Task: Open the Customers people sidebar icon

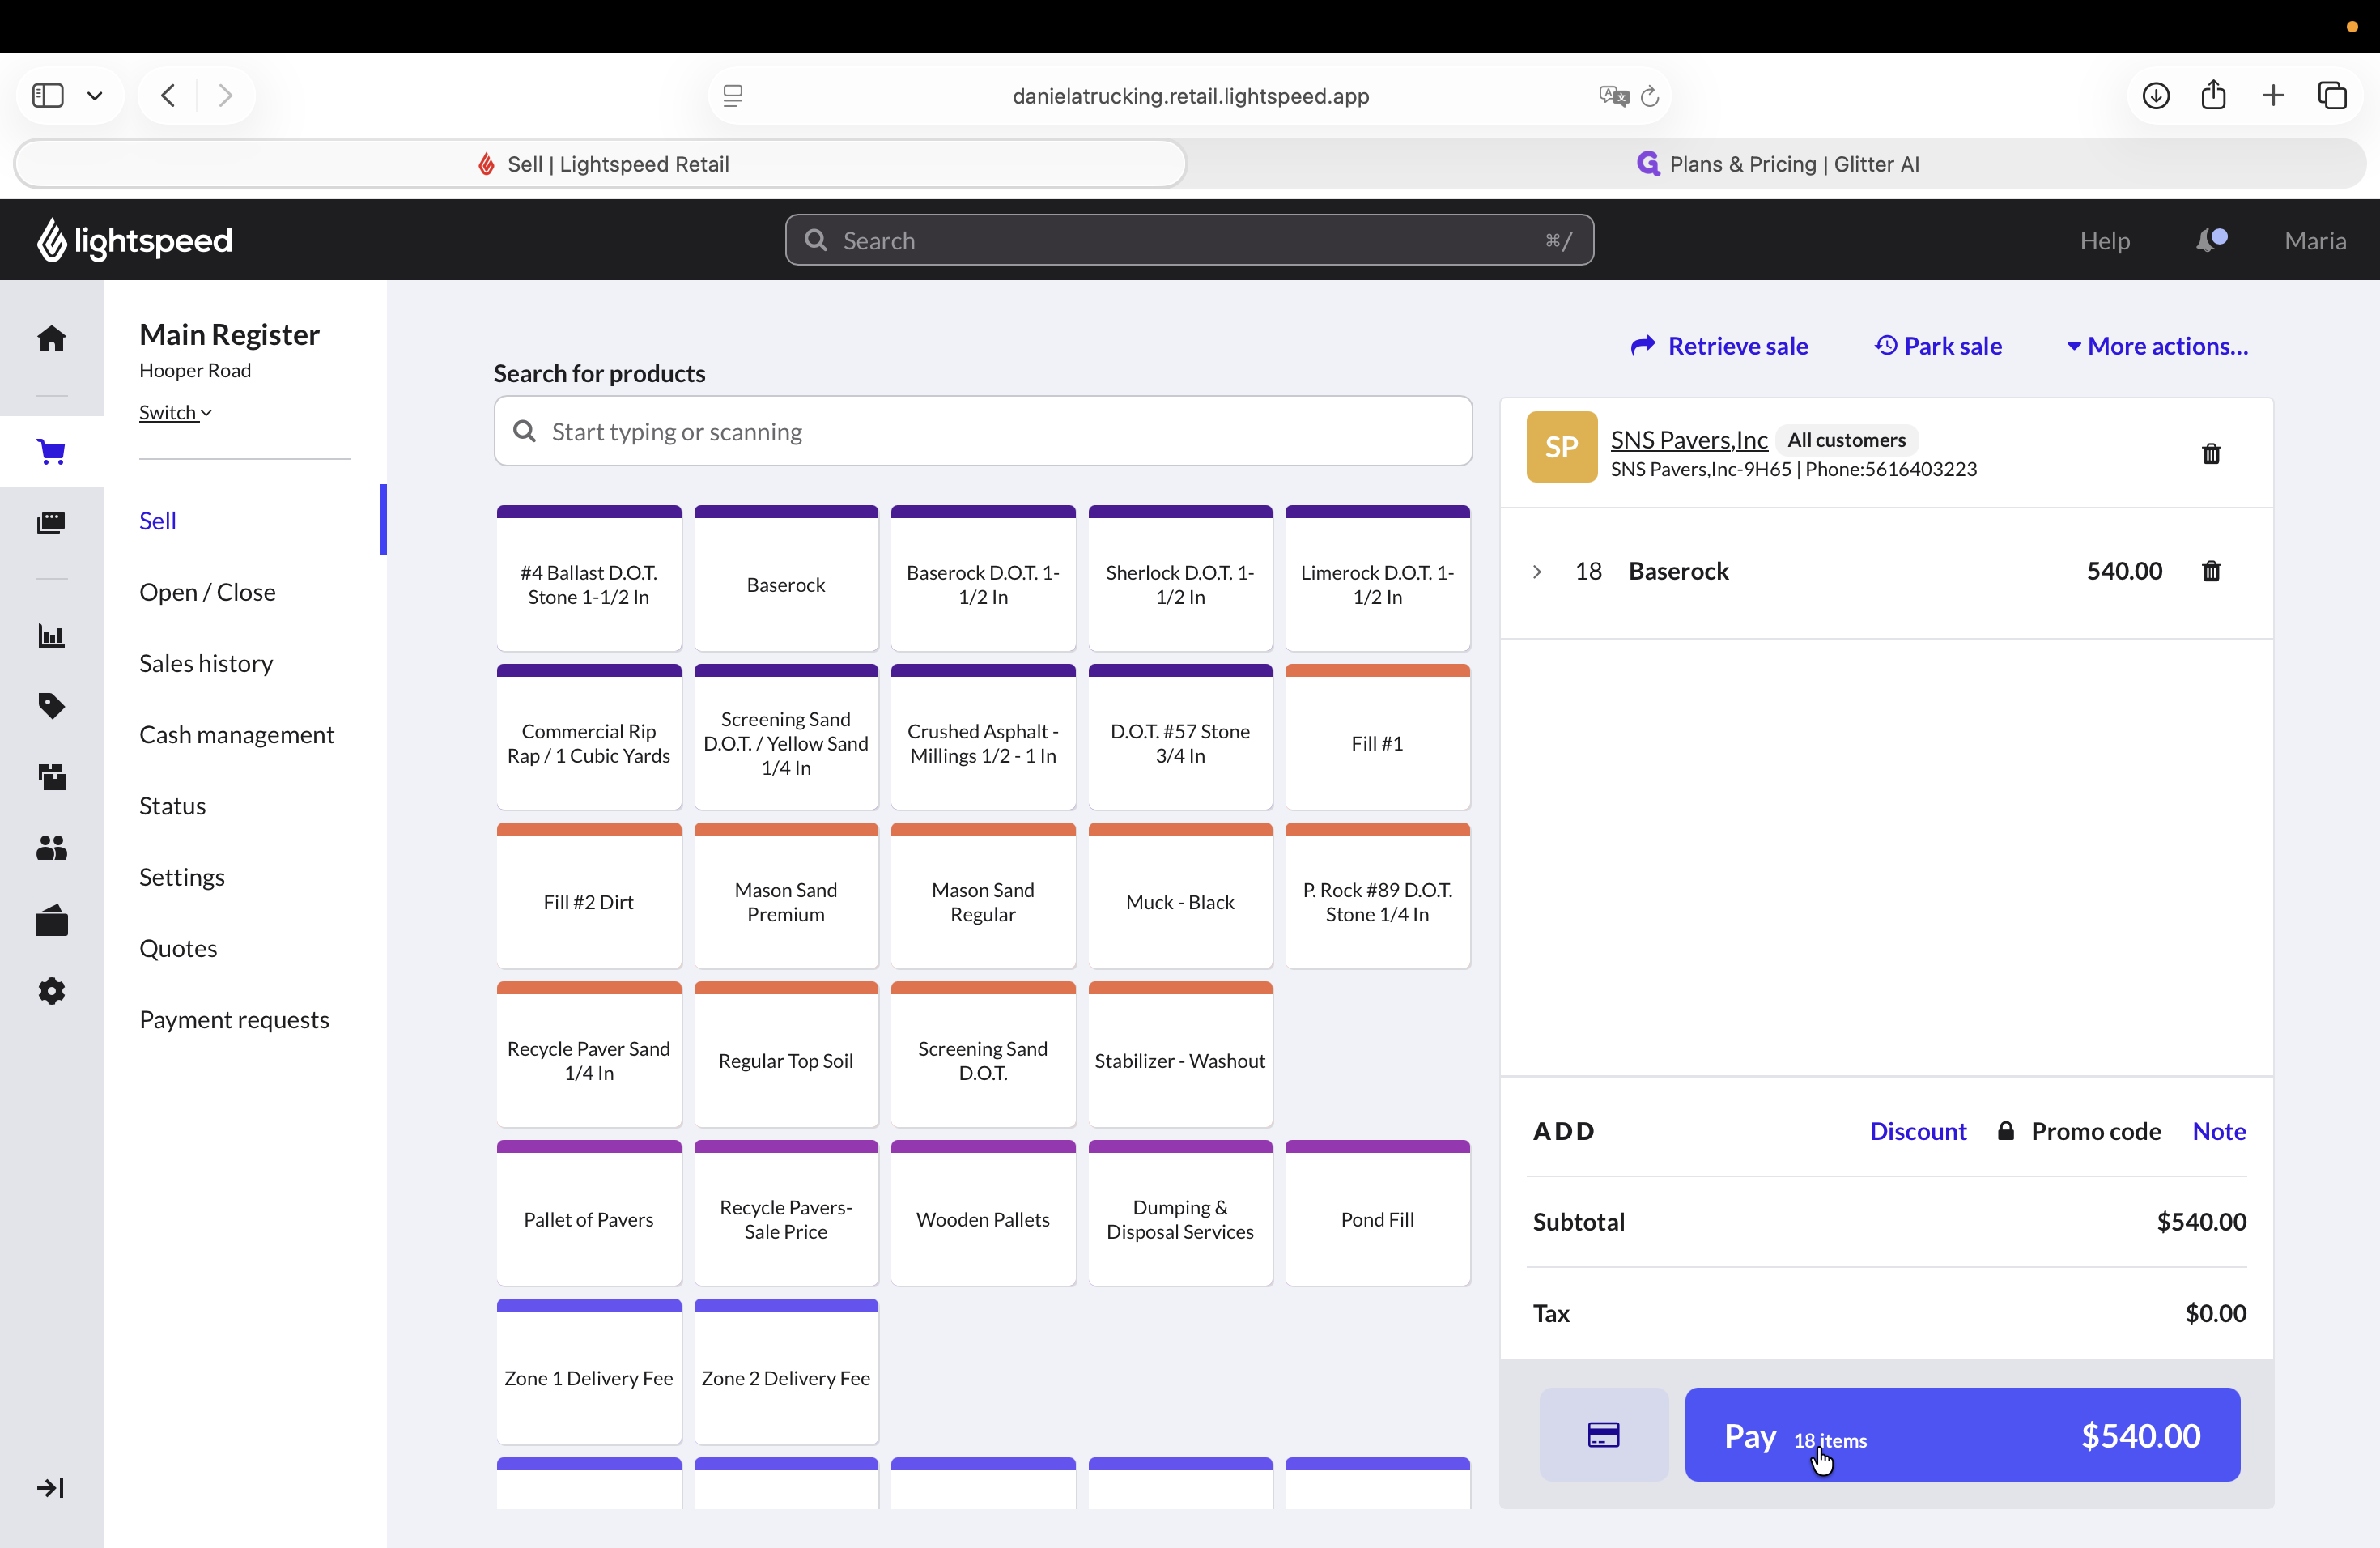Action: click(x=51, y=848)
